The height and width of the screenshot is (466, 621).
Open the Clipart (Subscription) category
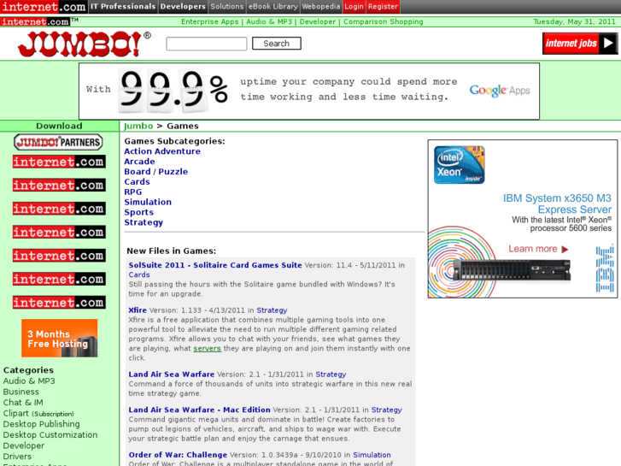(38, 413)
